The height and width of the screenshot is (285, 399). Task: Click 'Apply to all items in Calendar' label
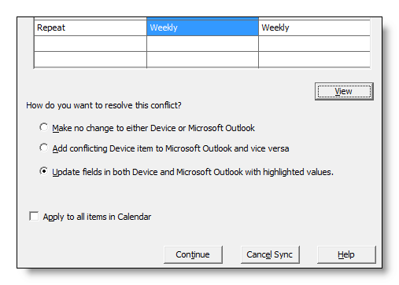pyautogui.click(x=97, y=217)
